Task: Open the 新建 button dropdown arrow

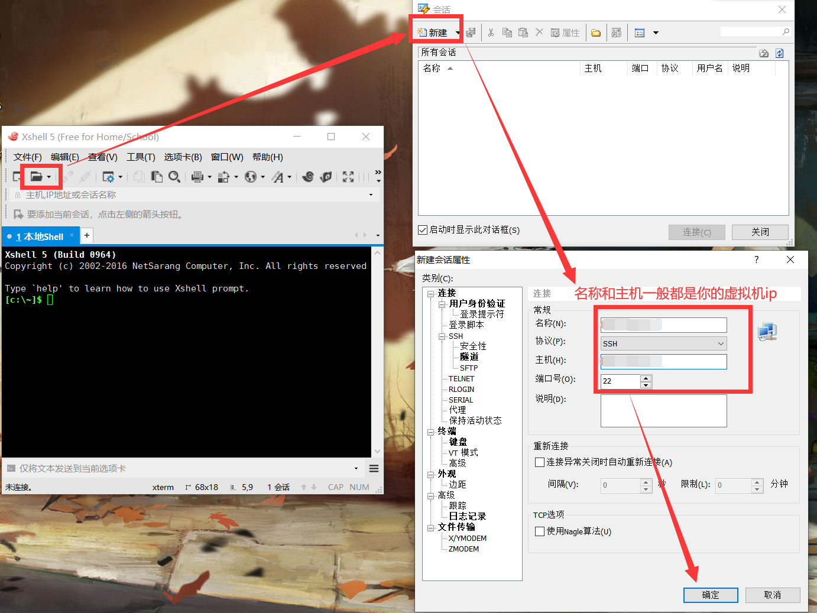Action: (x=458, y=33)
